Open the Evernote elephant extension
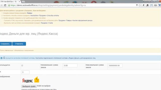Image resolution: width=161 pixels, height=90 pixels. (x=147, y=5)
